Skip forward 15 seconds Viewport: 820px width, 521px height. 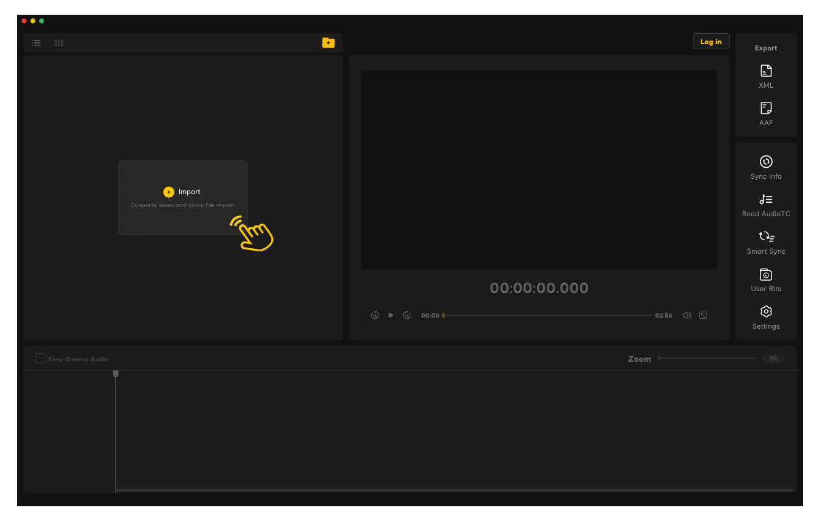click(x=407, y=315)
